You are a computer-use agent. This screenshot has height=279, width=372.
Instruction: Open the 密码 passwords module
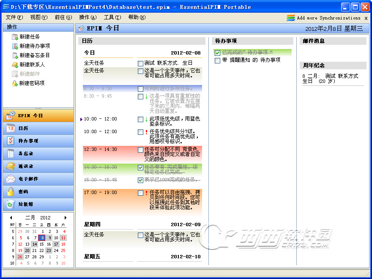coord(38,191)
